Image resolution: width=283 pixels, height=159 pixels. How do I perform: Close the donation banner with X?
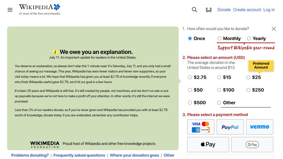[x=274, y=29]
